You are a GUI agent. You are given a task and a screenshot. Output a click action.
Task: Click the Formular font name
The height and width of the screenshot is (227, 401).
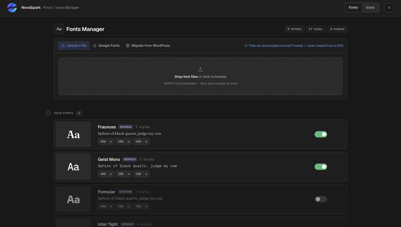(x=107, y=192)
